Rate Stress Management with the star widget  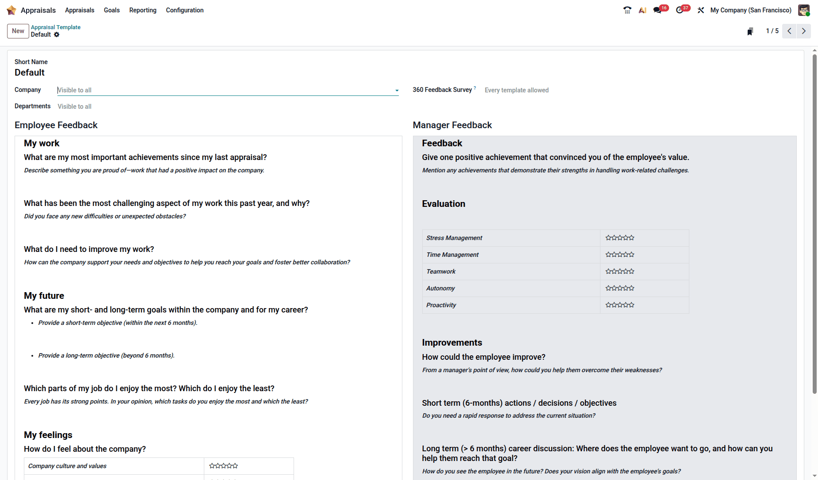tap(620, 238)
